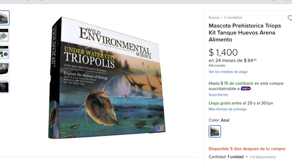Screen dimensions: 292x164
Task: Click the green "$ 15 de cashback" text
Action: point(237,83)
